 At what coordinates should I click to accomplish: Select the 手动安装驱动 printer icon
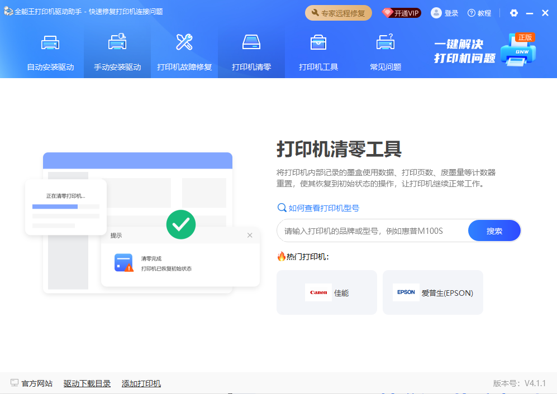tap(117, 43)
